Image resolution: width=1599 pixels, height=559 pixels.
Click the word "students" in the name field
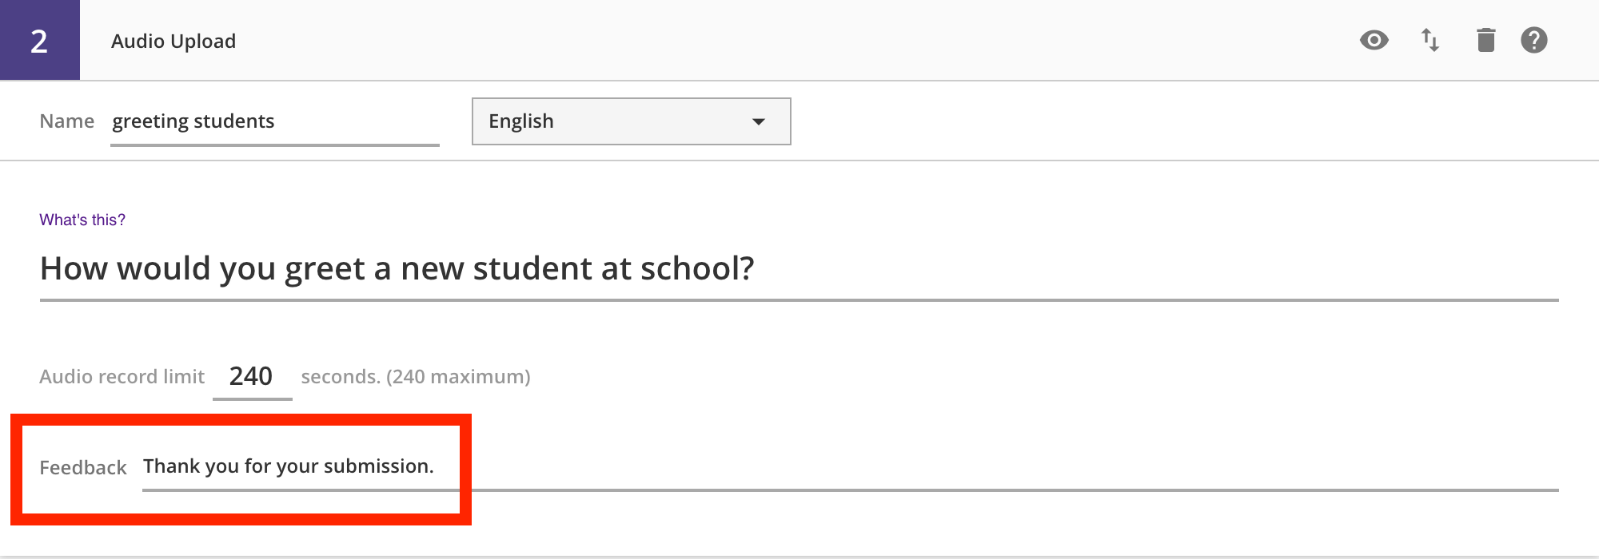coord(233,121)
